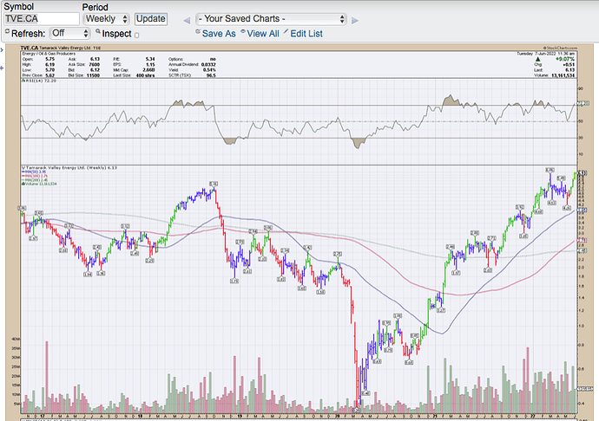The width and height of the screenshot is (599, 421).
Task: Click the refresh icon beside Refresh label
Action: click(x=7, y=31)
